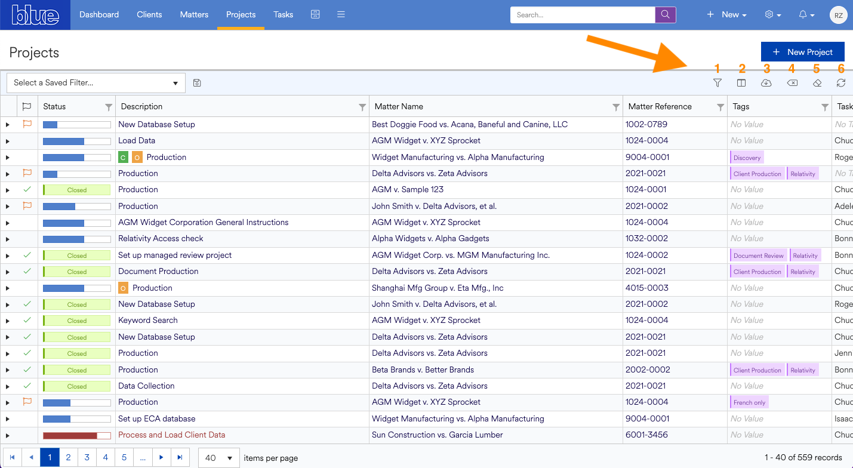Click the clear filter backspace icon
The height and width of the screenshot is (468, 853).
(792, 83)
